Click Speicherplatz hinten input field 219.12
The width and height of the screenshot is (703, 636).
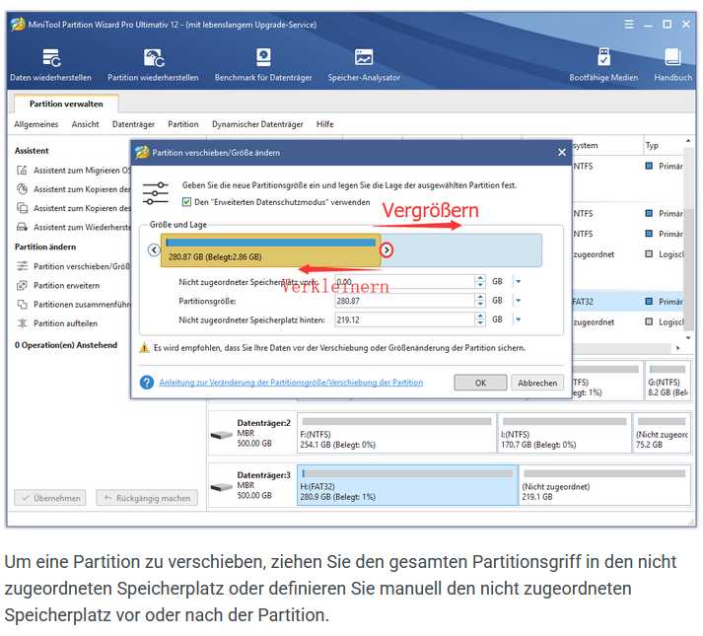coord(404,319)
